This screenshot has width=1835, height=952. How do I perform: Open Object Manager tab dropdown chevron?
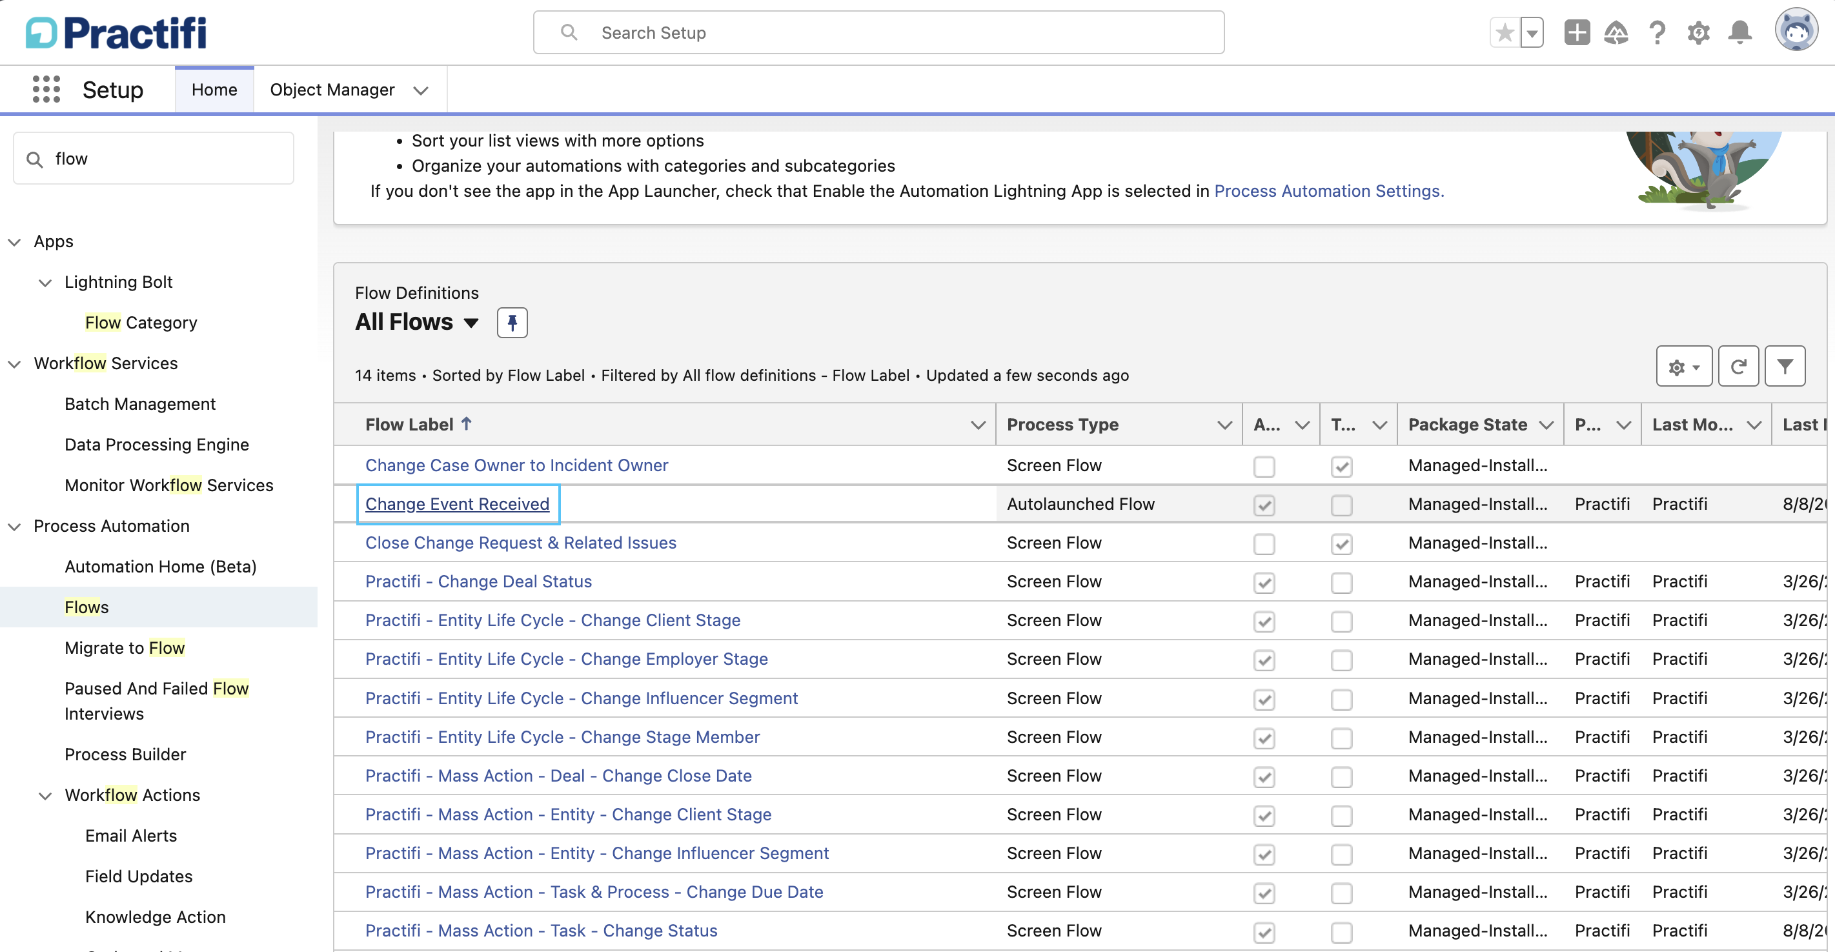[x=421, y=90]
